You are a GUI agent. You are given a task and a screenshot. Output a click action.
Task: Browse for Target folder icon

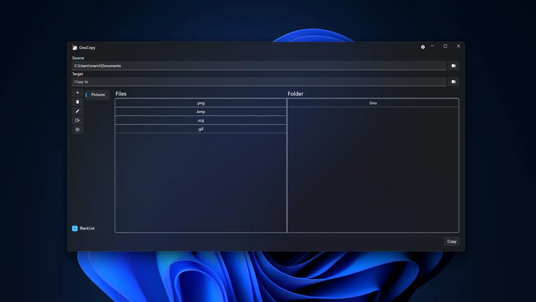click(x=453, y=82)
